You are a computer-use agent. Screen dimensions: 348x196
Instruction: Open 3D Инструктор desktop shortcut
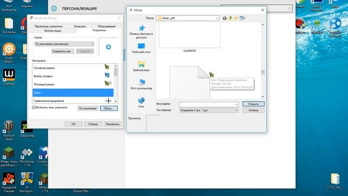[27, 183]
